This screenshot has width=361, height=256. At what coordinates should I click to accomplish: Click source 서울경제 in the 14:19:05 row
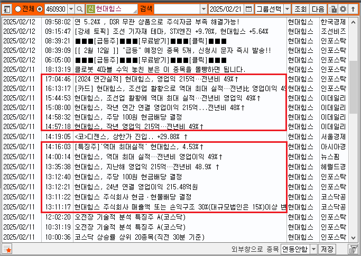(x=334, y=136)
